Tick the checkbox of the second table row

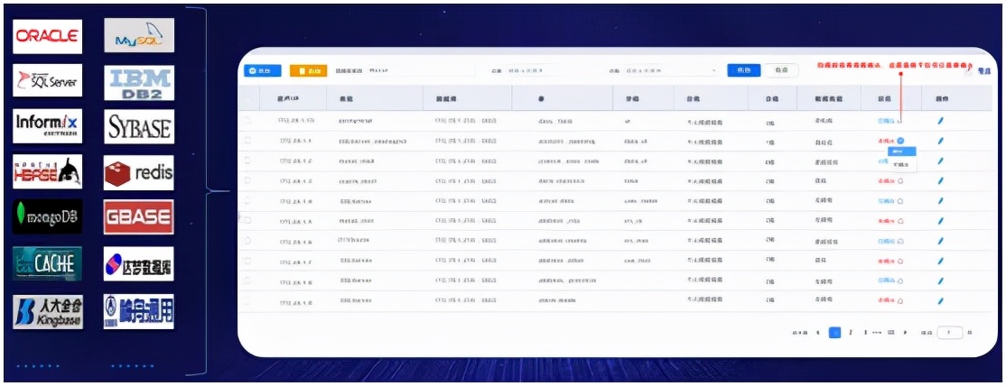(x=248, y=141)
